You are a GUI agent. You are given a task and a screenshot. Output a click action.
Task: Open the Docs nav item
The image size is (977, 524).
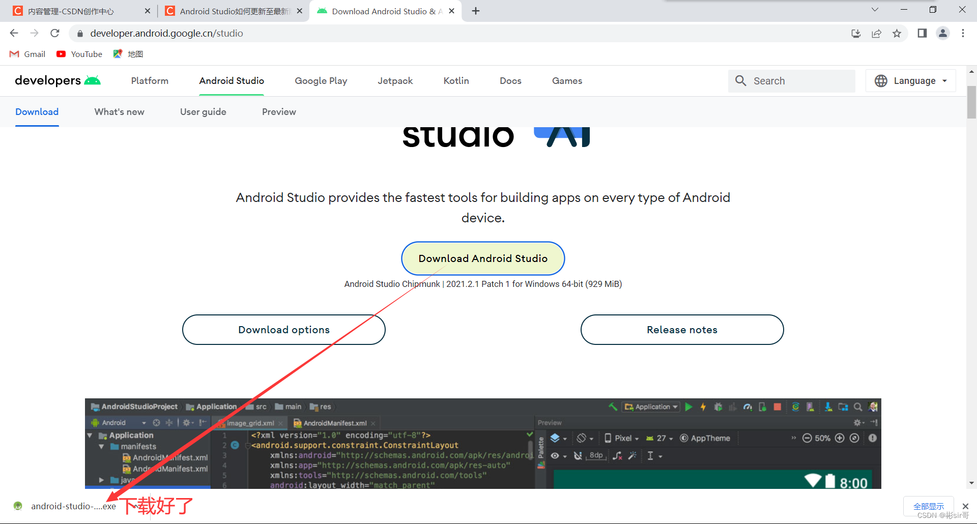[510, 81]
